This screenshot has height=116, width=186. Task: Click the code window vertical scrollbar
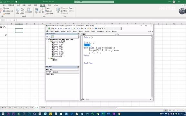click(152, 67)
